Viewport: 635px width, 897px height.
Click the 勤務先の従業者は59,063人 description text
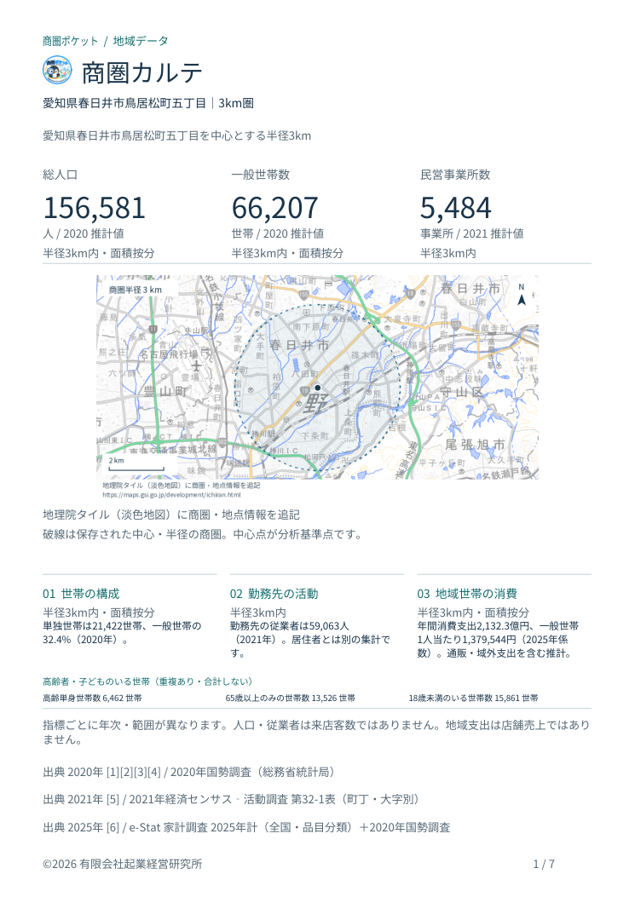pos(310,640)
